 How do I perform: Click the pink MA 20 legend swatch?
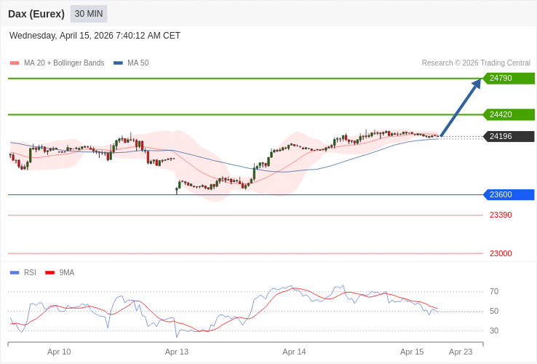[x=15, y=63]
